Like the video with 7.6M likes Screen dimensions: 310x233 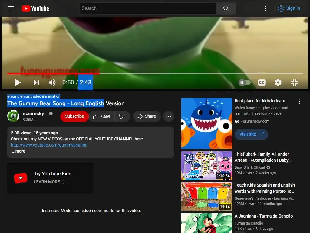(101, 116)
